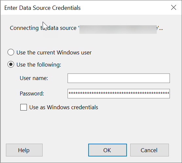Click inside the masked Password field
The width and height of the screenshot is (182, 163).
tap(119, 93)
